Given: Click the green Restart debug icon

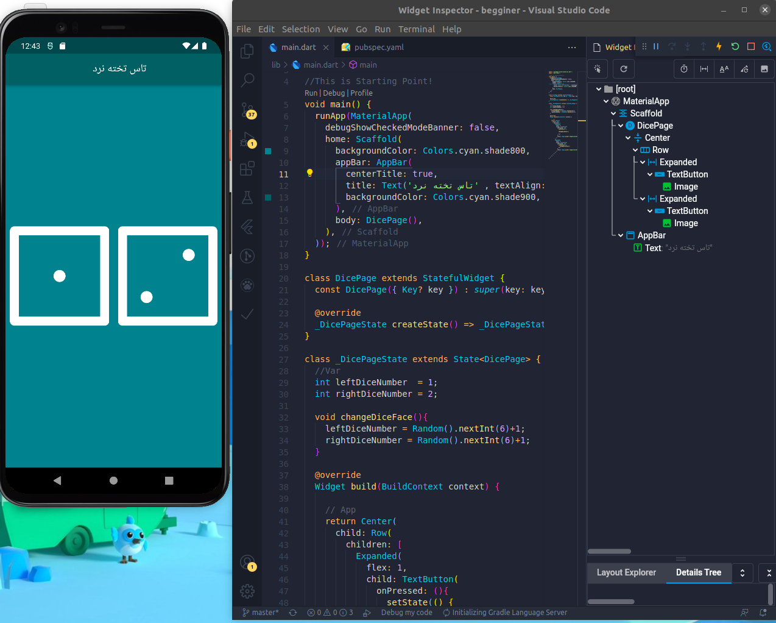Looking at the screenshot, I should pyautogui.click(x=735, y=46).
